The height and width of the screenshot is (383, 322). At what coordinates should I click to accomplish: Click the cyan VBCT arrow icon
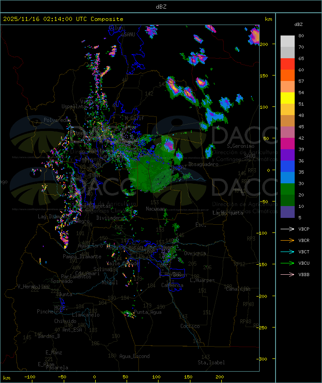287,252
